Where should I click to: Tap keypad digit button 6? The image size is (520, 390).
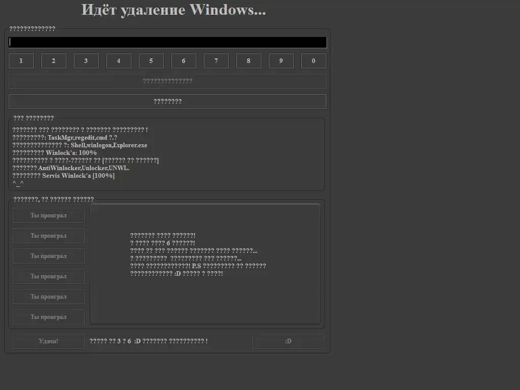point(184,61)
